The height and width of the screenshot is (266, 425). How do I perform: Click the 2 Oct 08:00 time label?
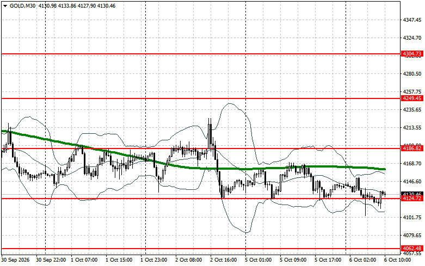(189, 260)
